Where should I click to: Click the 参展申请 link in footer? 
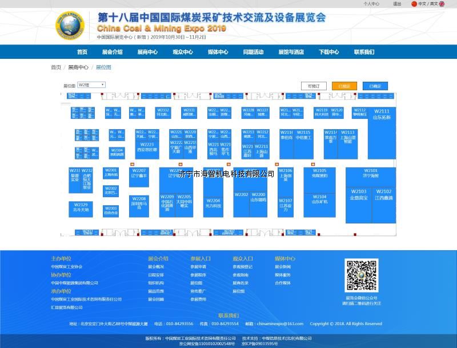(198, 267)
